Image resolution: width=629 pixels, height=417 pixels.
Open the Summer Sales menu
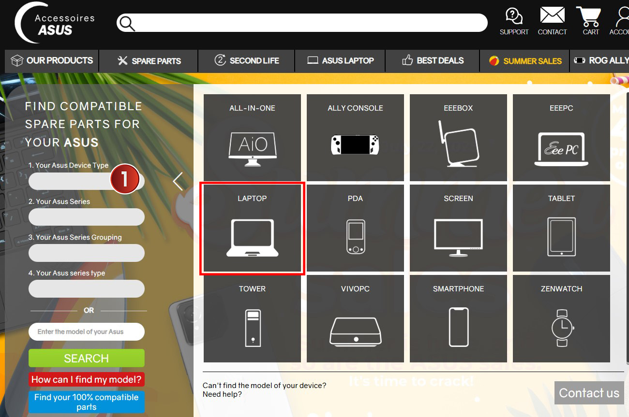[x=524, y=61]
